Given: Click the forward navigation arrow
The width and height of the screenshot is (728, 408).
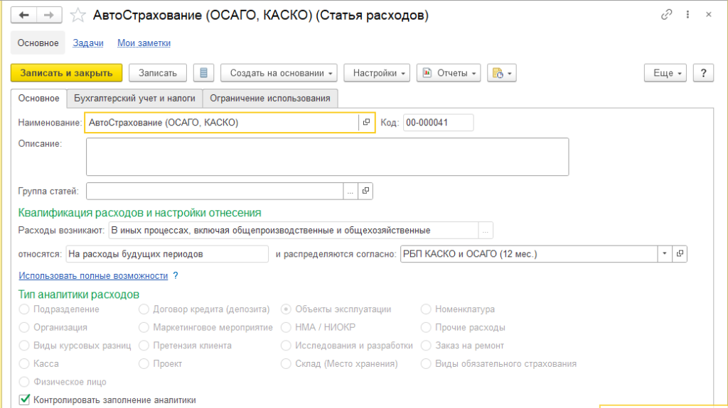Looking at the screenshot, I should click(48, 15).
